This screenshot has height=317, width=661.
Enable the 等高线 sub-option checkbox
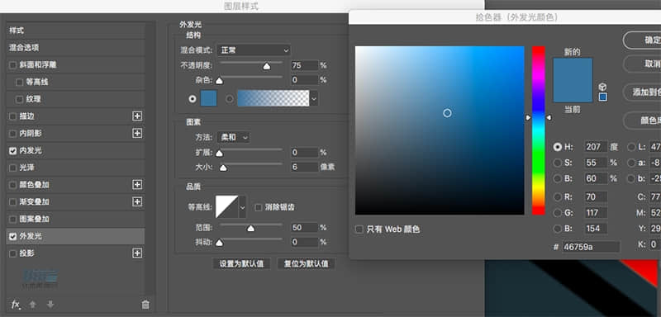19,82
